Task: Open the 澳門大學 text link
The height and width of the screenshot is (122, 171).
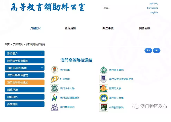Action: coord(65,70)
